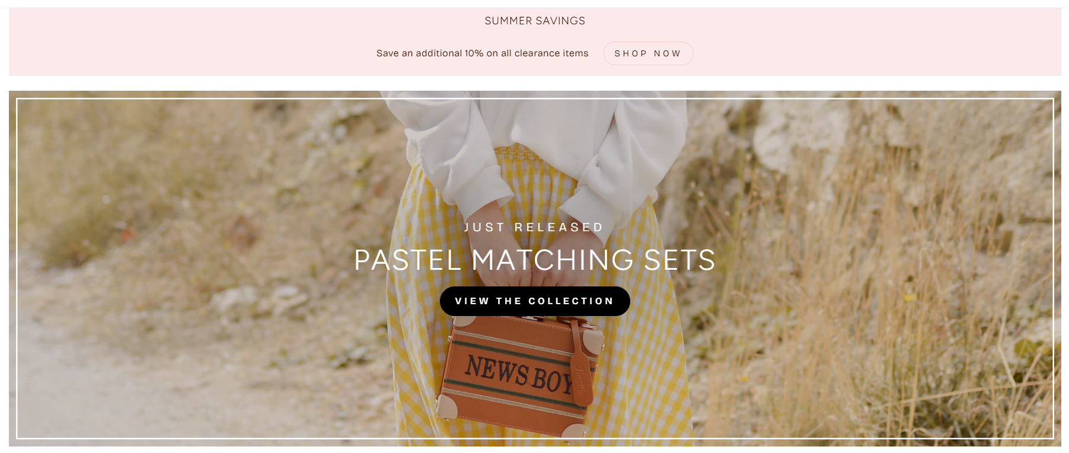Image resolution: width=1069 pixels, height=453 pixels.
Task: Click the word SETS in the headline
Action: click(679, 260)
